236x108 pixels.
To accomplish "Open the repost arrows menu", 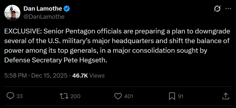I will click(63, 96).
